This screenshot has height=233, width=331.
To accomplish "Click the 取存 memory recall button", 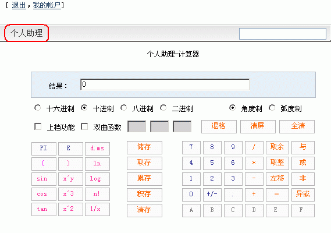I will pyautogui.click(x=145, y=163).
